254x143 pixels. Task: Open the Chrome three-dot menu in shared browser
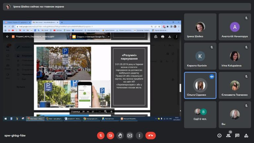tap(179, 26)
